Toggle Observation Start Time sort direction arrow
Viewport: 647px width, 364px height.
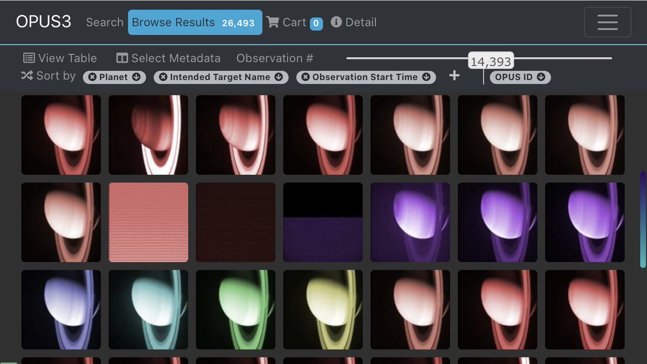(x=426, y=77)
